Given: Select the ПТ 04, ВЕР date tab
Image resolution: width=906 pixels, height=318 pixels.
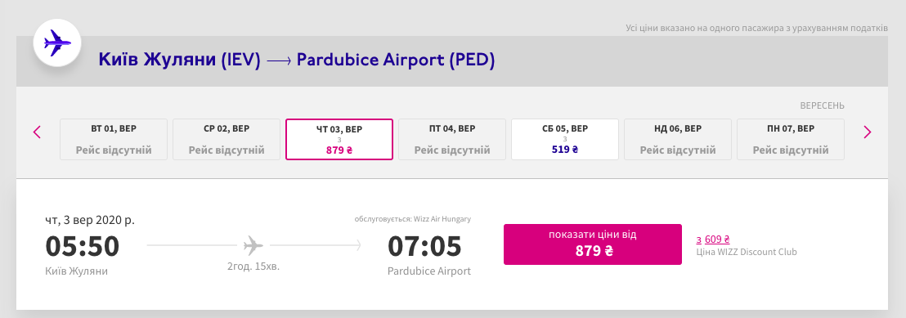Looking at the screenshot, I should point(452,139).
